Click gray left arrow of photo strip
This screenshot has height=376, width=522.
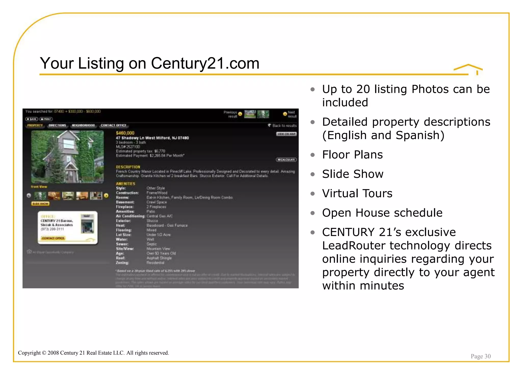click(x=29, y=196)
